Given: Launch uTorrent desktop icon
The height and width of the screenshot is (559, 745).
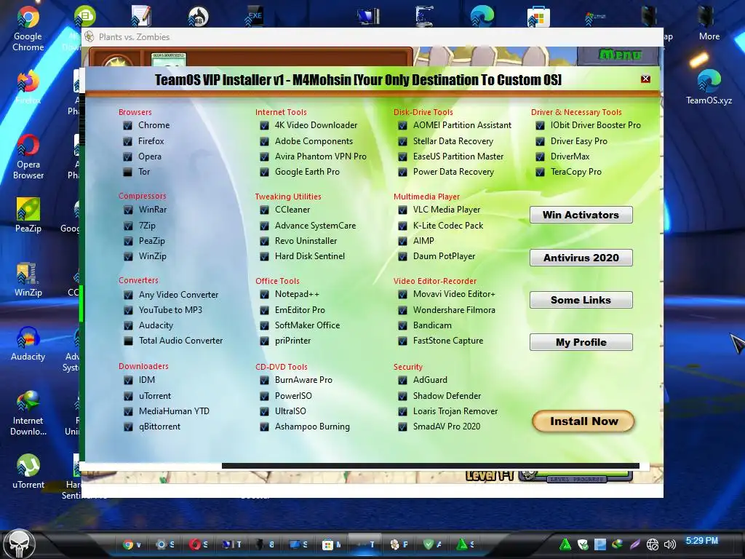Looking at the screenshot, I should [28, 472].
